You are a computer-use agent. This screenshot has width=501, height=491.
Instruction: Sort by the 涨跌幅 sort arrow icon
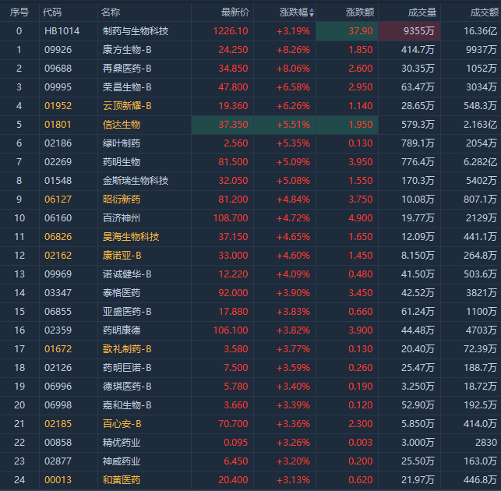click(312, 12)
